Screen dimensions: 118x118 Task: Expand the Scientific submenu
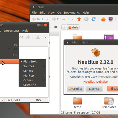tap(32, 85)
